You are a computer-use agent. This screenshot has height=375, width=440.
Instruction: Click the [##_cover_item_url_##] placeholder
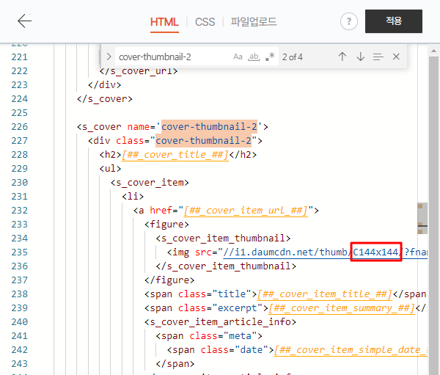click(246, 210)
